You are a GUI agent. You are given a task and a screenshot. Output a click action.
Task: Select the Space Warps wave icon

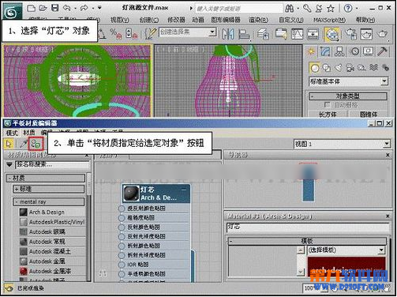(x=373, y=68)
